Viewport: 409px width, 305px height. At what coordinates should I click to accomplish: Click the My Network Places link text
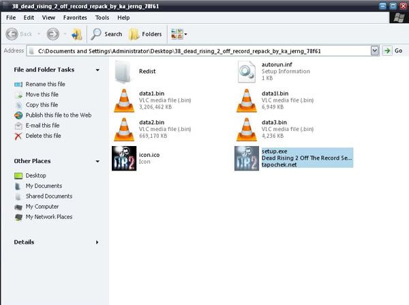pos(49,217)
